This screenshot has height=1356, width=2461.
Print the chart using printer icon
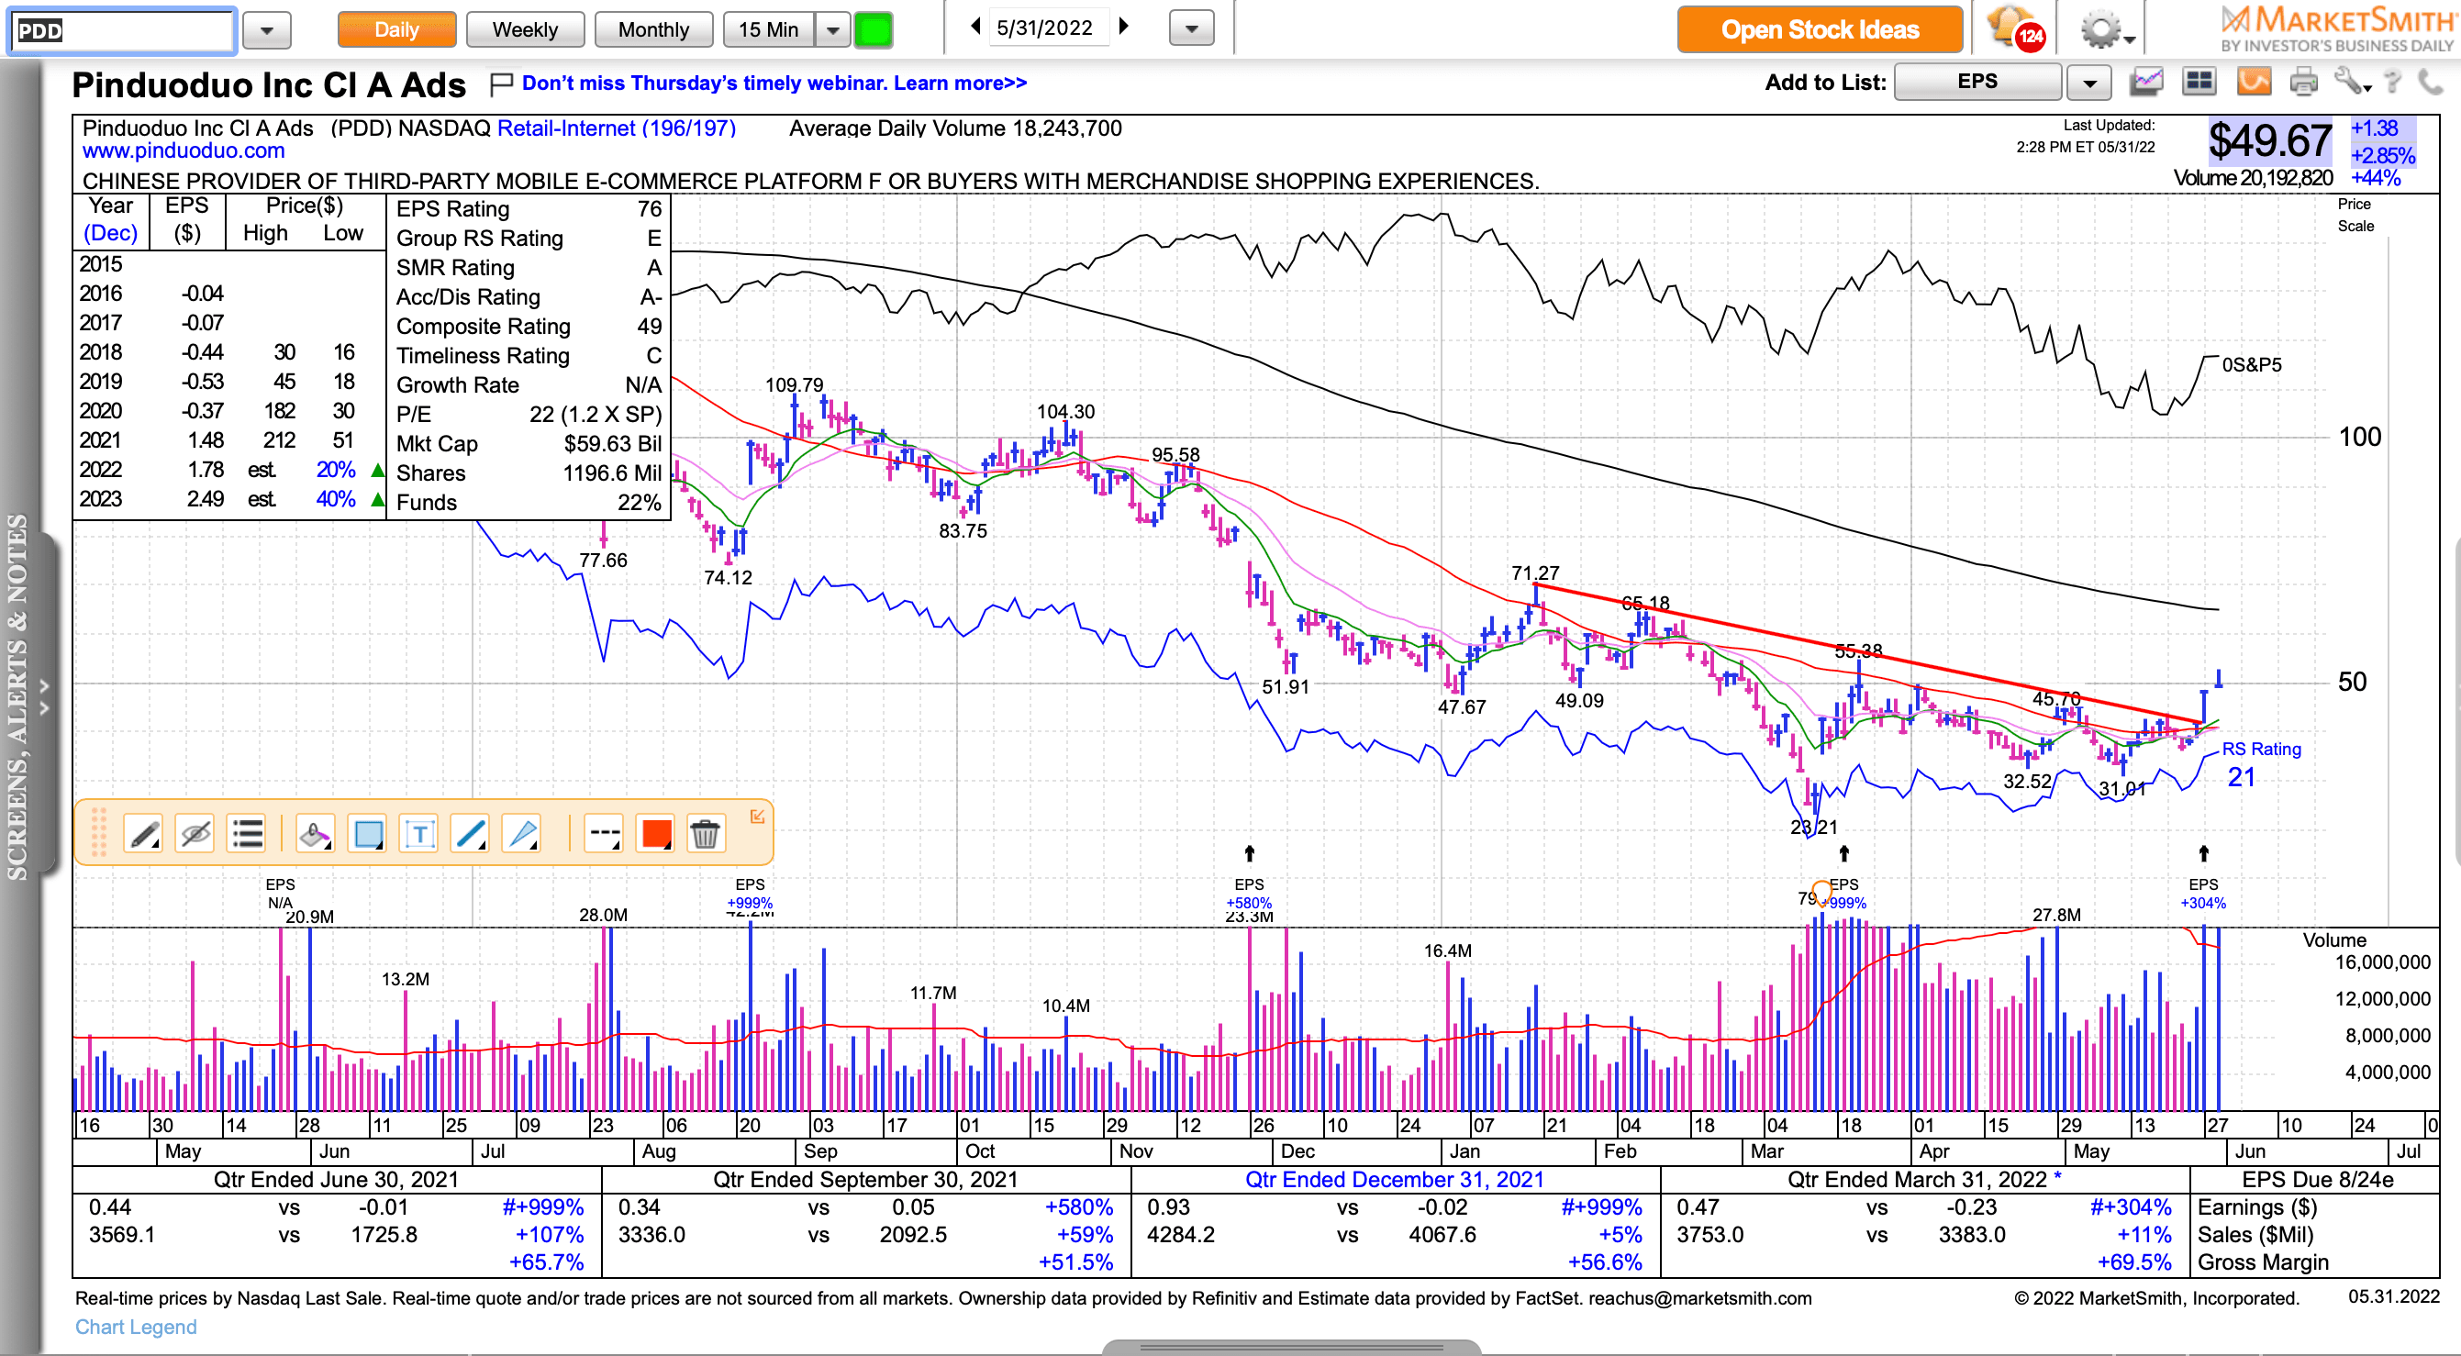click(x=2303, y=83)
